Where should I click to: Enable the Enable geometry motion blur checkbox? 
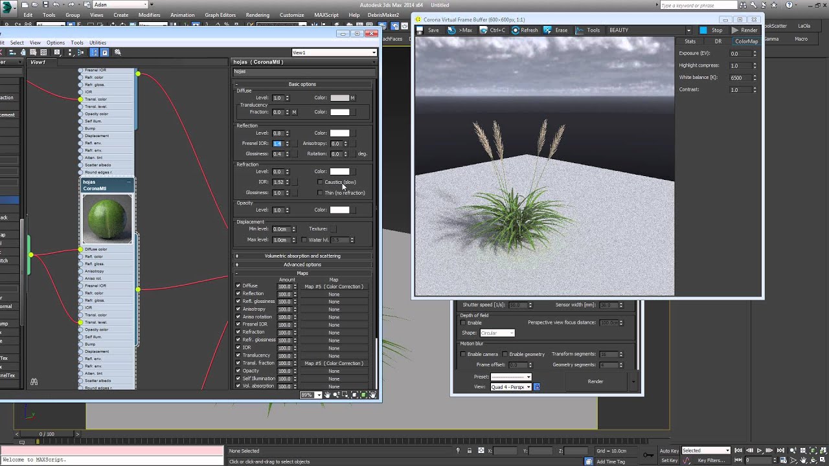[x=505, y=355]
